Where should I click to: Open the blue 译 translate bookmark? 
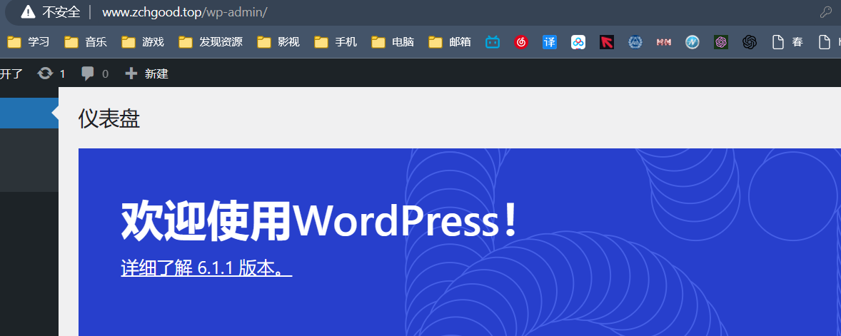click(550, 42)
